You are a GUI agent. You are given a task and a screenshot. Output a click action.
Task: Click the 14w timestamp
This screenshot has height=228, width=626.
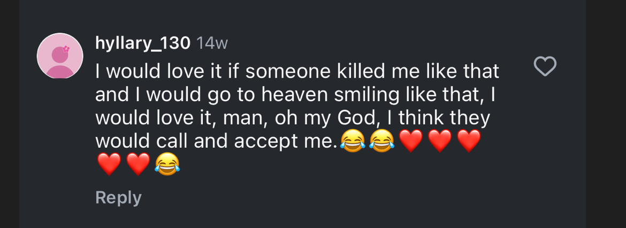click(x=212, y=43)
